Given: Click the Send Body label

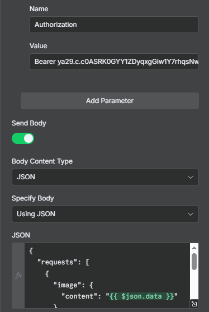Looking at the screenshot, I should click(x=29, y=123).
